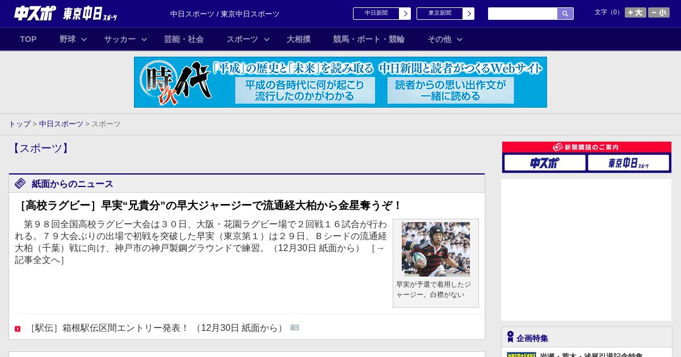Click 新聞購読のご案内 header
This screenshot has height=357, width=681.
point(586,147)
